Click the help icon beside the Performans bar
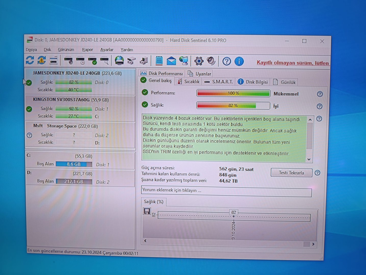366x275 pixels. [x=320, y=94]
